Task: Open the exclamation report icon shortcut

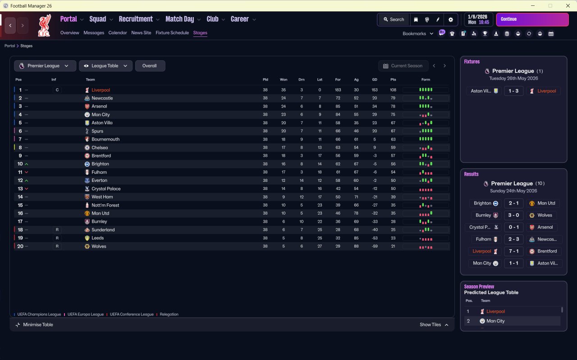Action: [x=463, y=34]
